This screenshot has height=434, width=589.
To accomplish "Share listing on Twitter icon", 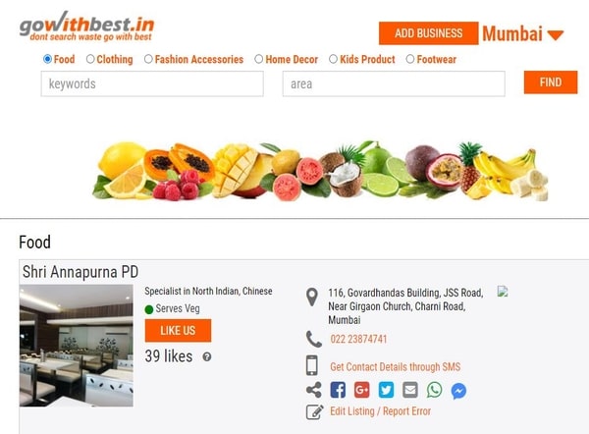I will click(386, 390).
